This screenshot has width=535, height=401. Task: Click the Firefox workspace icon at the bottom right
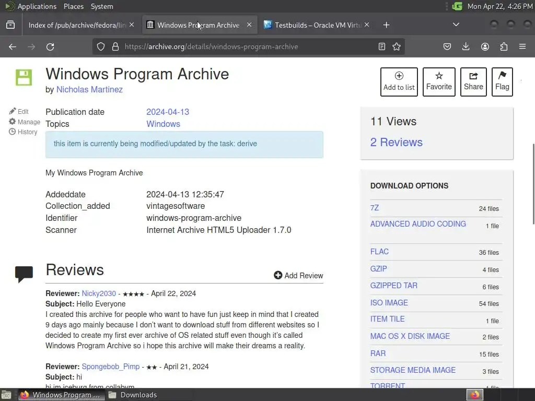pos(474,395)
